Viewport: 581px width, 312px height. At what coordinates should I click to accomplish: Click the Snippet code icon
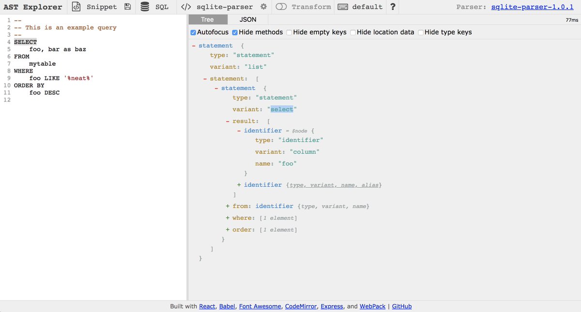tap(76, 7)
